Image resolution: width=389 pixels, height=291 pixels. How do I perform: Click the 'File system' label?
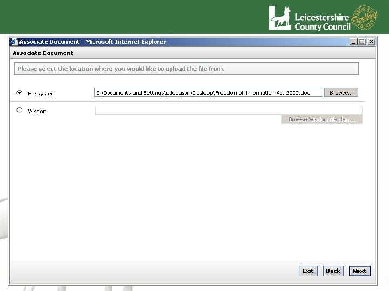click(x=42, y=94)
